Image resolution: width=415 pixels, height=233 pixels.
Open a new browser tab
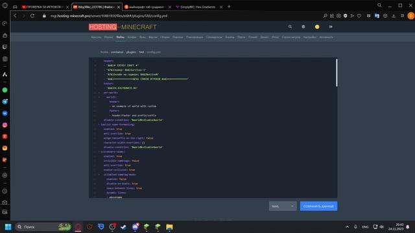[x=229, y=6]
